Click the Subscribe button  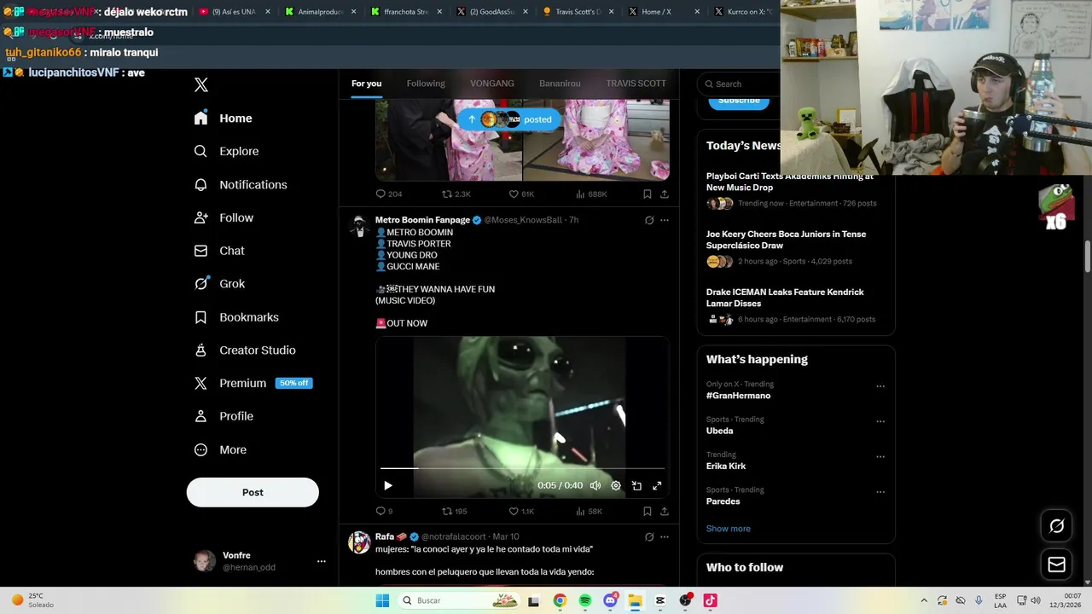(x=739, y=101)
